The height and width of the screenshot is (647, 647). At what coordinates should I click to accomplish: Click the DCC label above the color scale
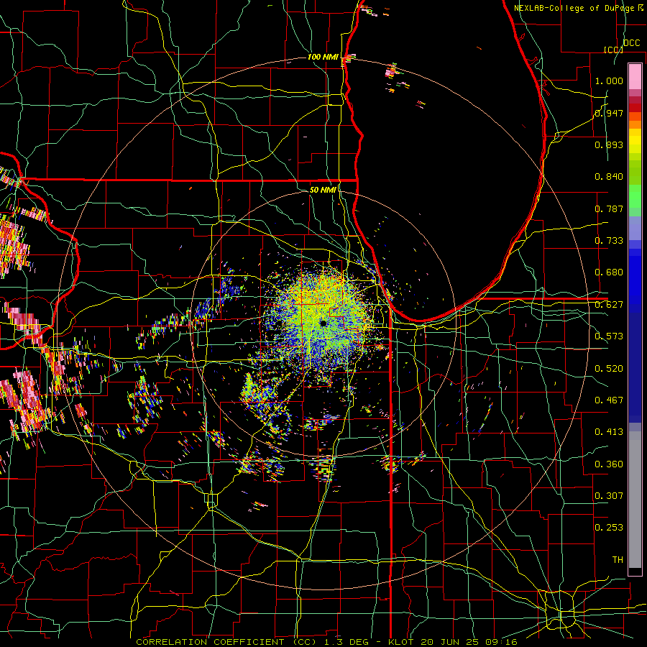631,43
